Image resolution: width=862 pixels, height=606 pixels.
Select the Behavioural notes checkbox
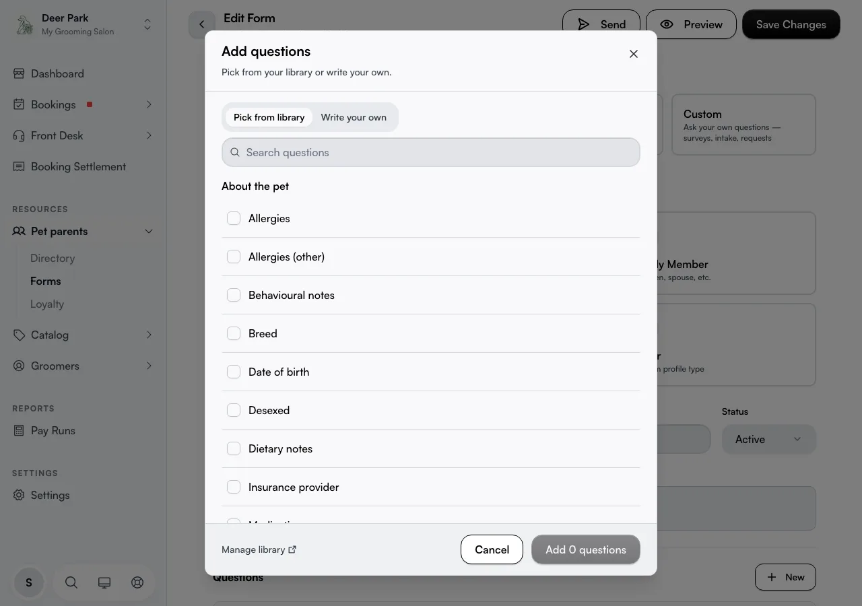[234, 295]
